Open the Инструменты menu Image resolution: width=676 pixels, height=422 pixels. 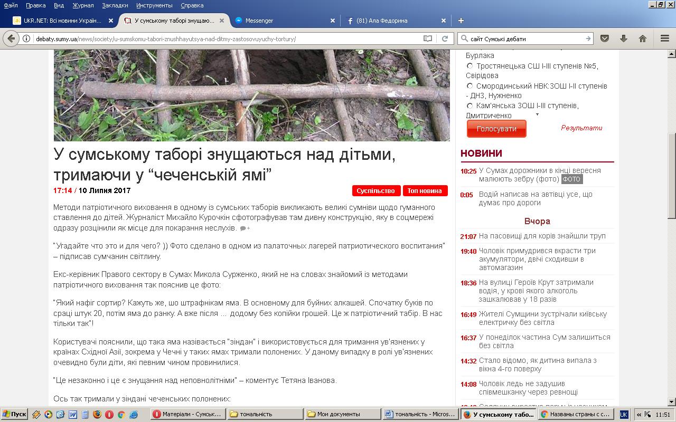(154, 5)
